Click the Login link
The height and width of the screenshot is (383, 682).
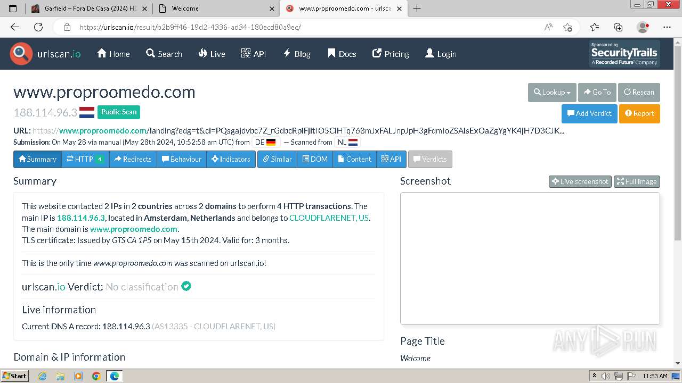[441, 54]
